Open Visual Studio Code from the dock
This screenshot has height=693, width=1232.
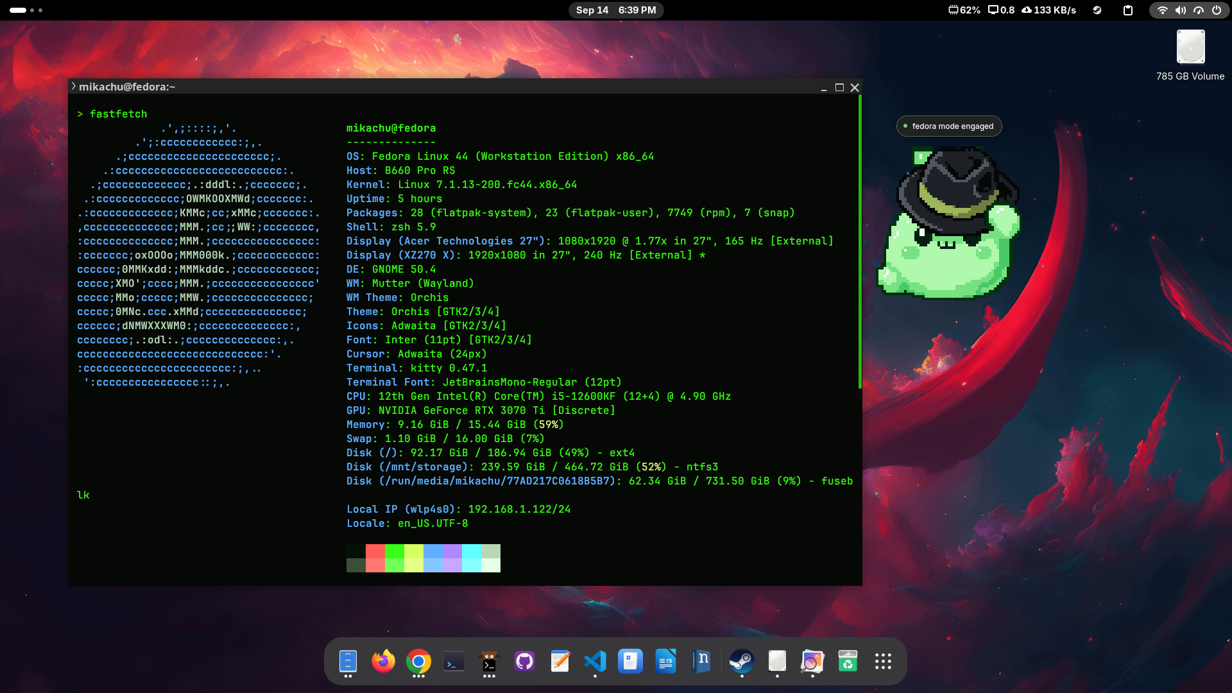click(x=595, y=661)
